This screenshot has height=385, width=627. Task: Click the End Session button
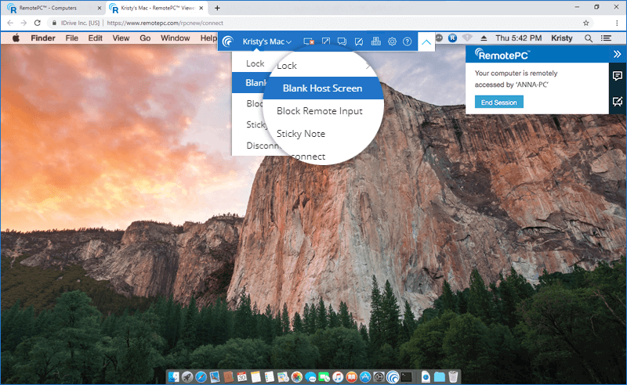499,103
